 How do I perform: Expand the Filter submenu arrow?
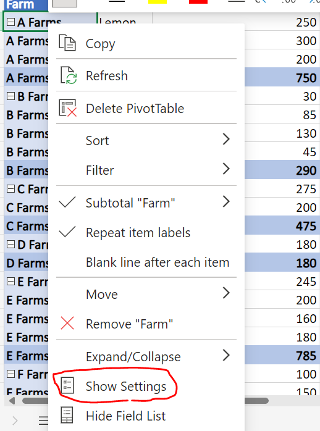pyautogui.click(x=226, y=169)
